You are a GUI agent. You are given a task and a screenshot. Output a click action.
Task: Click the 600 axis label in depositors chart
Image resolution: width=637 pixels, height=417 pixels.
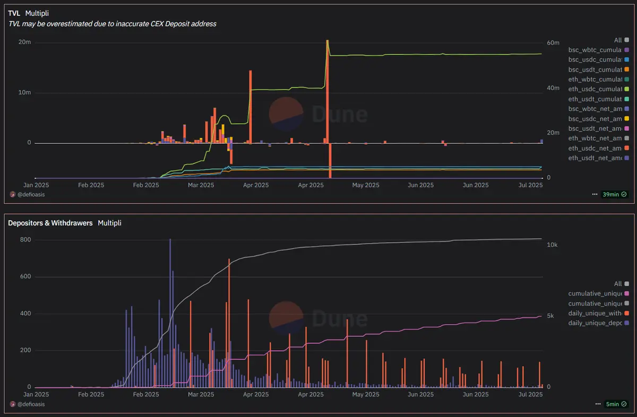pos(25,276)
